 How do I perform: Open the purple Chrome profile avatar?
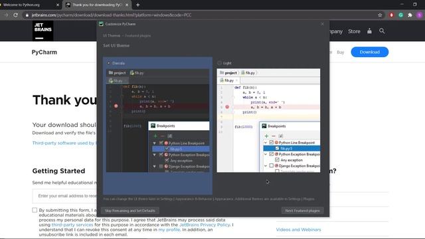[x=420, y=15]
